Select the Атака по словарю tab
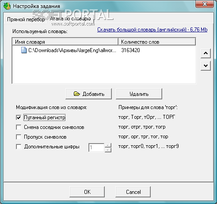 (70, 19)
